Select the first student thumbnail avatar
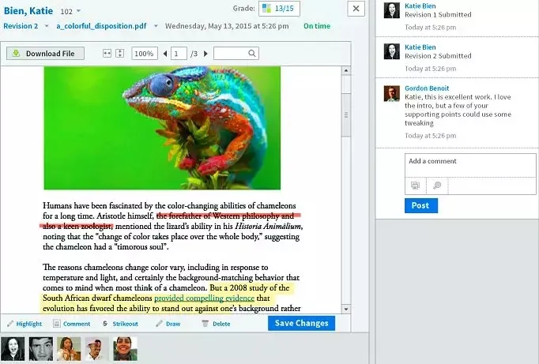This screenshot has width=539, height=364. [x=13, y=348]
